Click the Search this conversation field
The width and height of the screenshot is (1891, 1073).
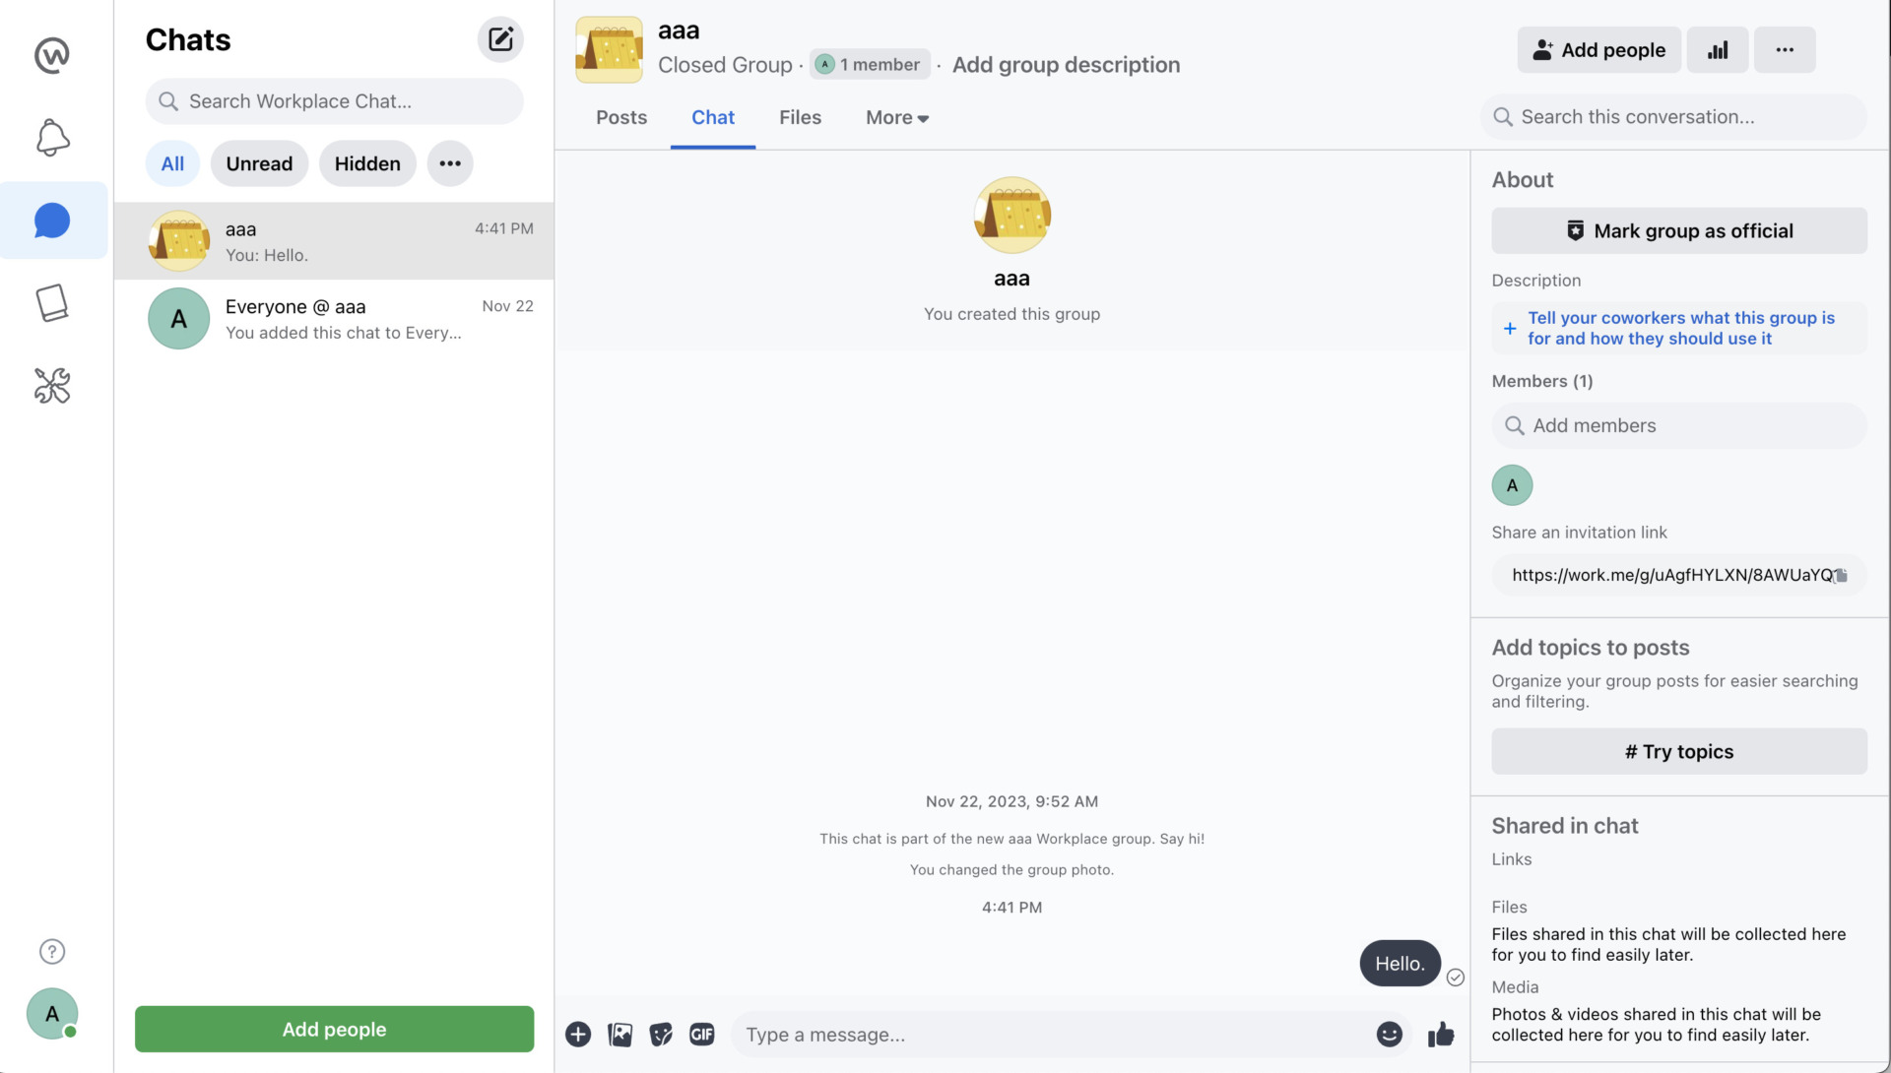tap(1672, 116)
